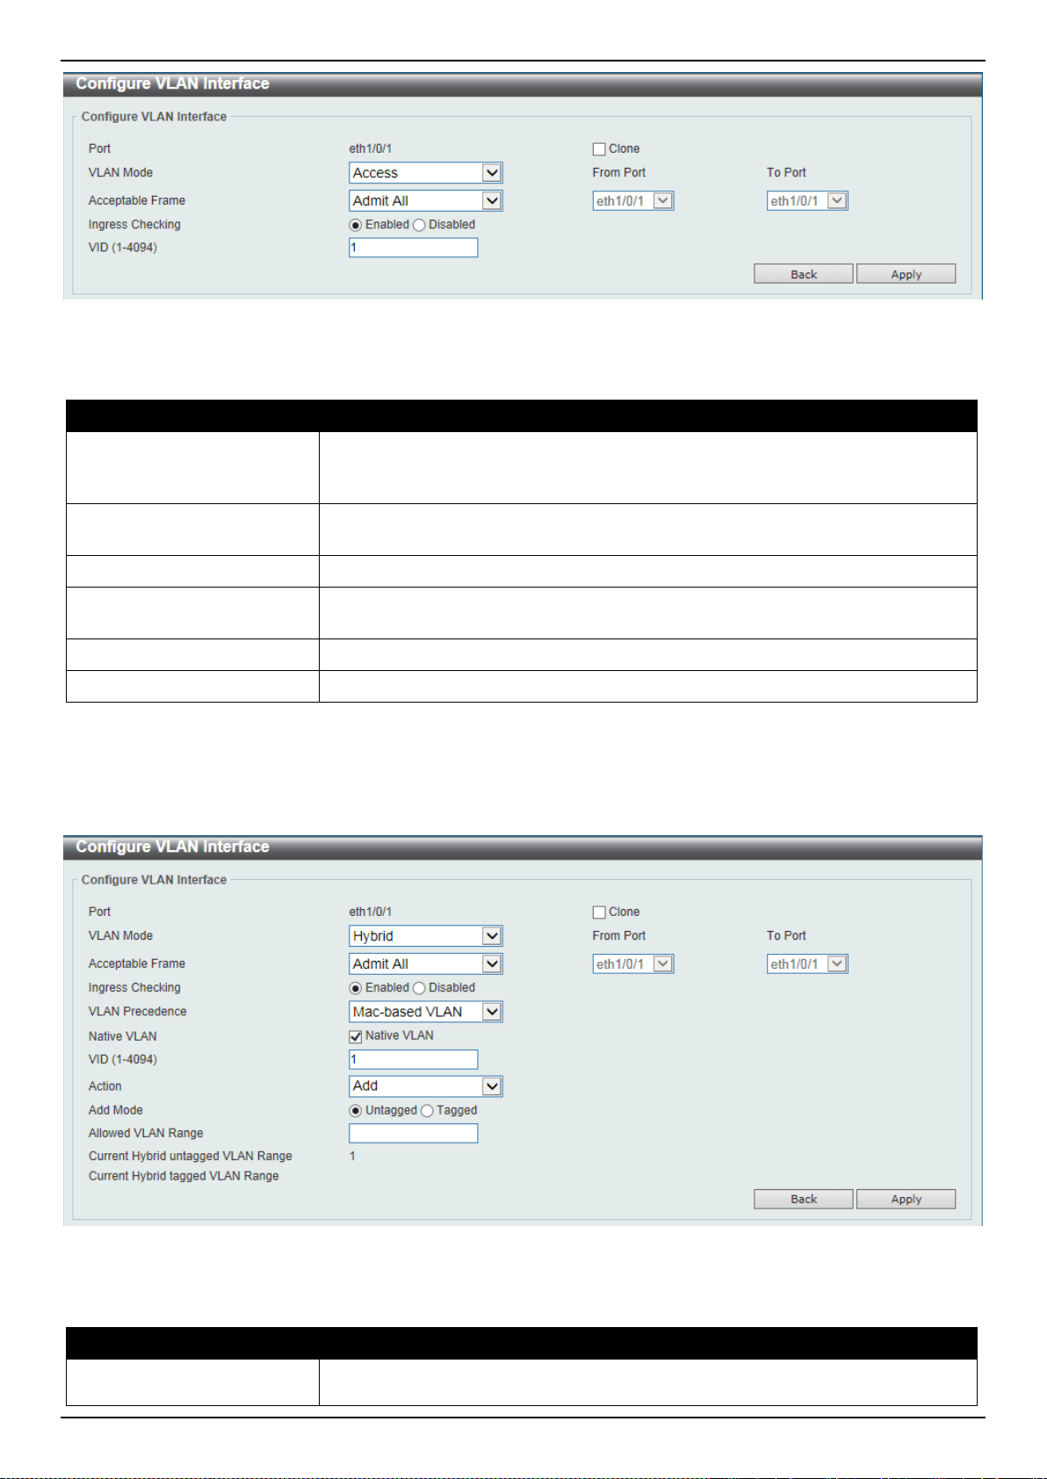Select Tagged Add Mode radio button
The height and width of the screenshot is (1479, 1047).
click(x=427, y=1111)
